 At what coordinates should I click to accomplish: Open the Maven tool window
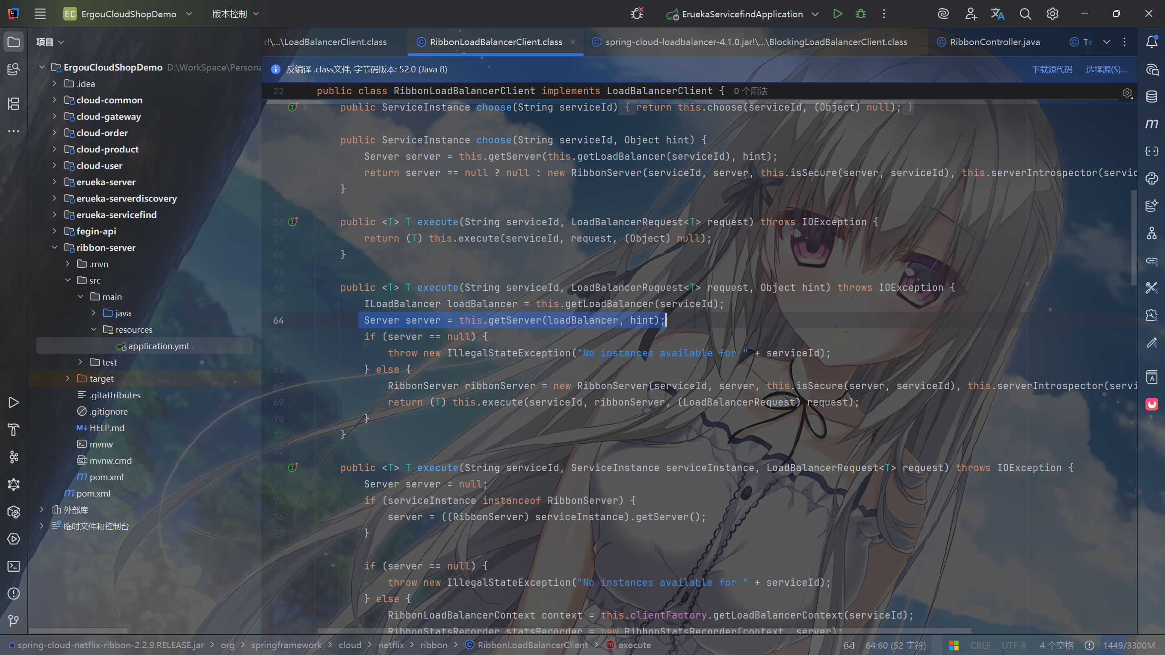pyautogui.click(x=1152, y=124)
